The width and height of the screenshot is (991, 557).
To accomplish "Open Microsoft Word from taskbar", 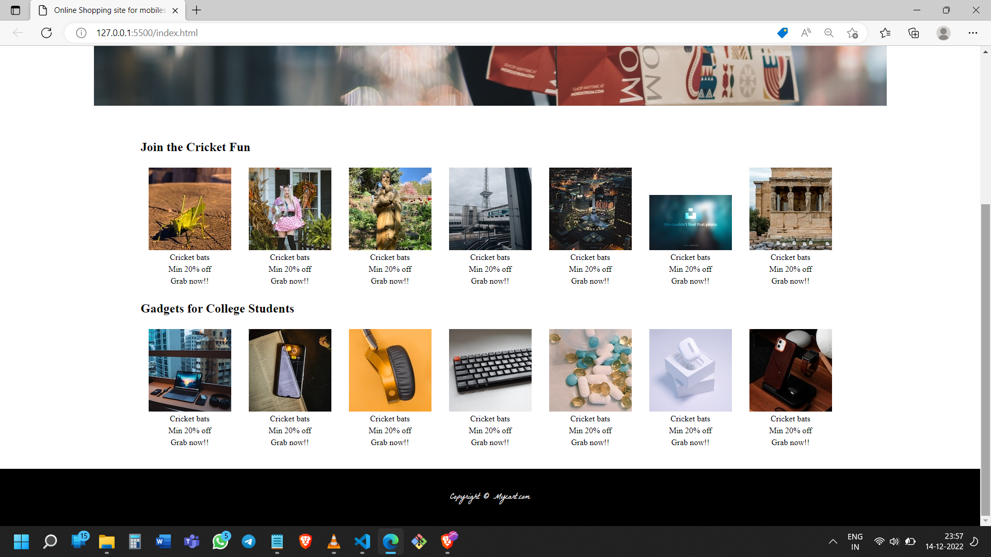I will tap(163, 542).
